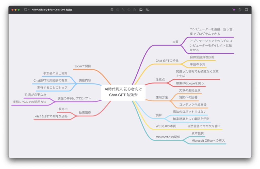The image size is (260, 169).
Task: Click the add note toolbar icon
Action: pyautogui.click(x=135, y=10)
